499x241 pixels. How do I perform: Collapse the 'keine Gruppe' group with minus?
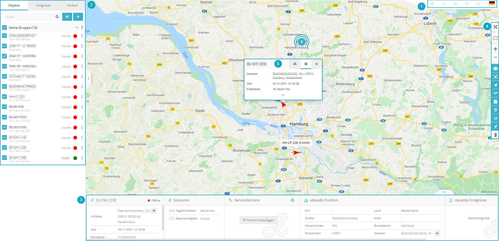[77, 27]
